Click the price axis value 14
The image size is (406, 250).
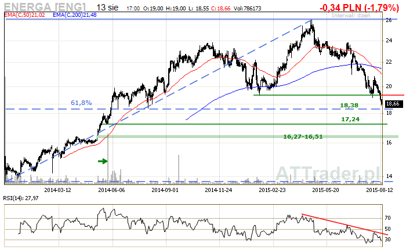click(x=389, y=176)
